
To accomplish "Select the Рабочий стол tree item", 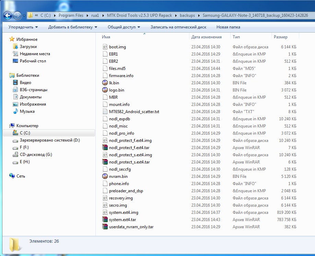I will pyautogui.click(x=33, y=61).
